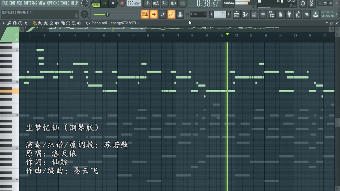
Task: Open the plugin picker plug icon
Action: pos(289,14)
